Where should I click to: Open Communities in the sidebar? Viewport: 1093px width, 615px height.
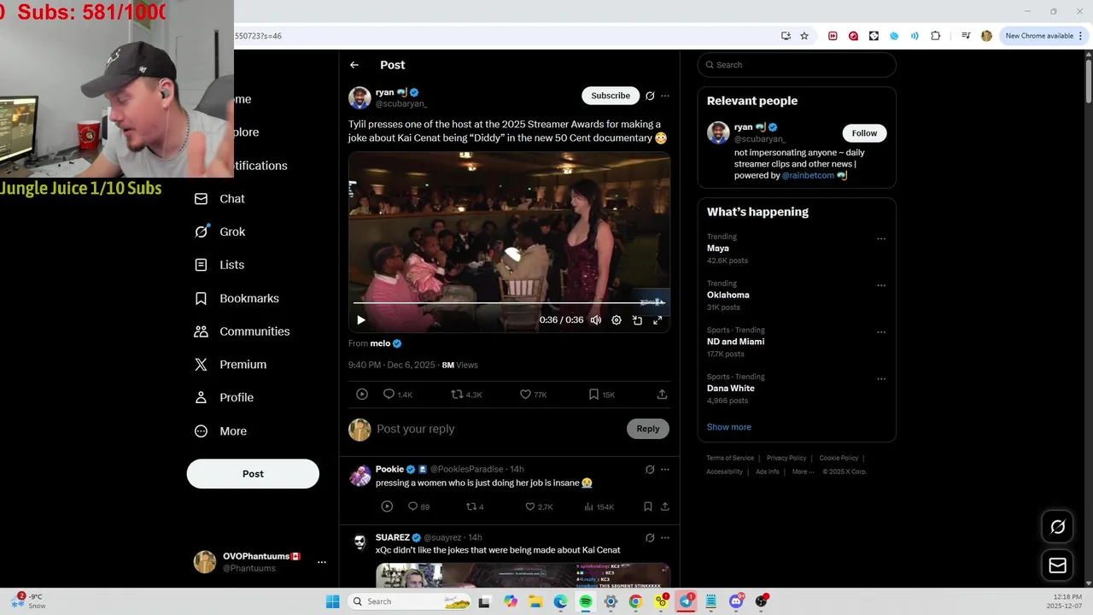pyautogui.click(x=243, y=331)
